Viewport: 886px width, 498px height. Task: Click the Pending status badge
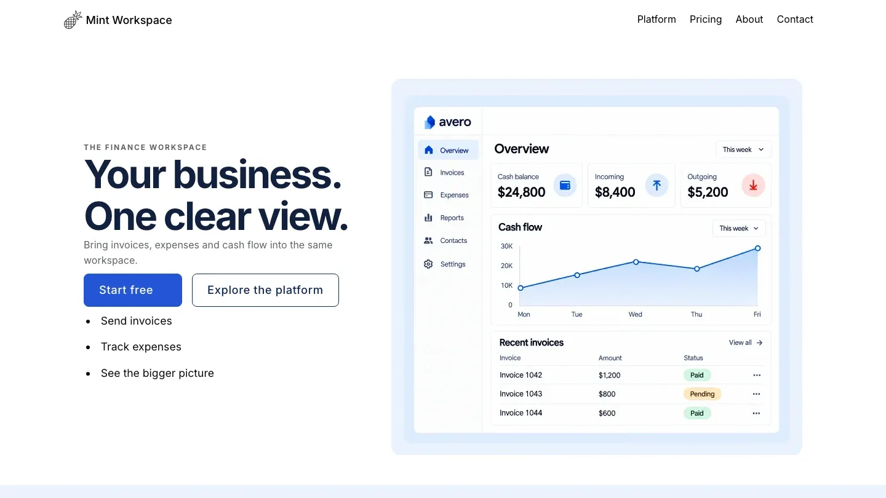(x=702, y=394)
